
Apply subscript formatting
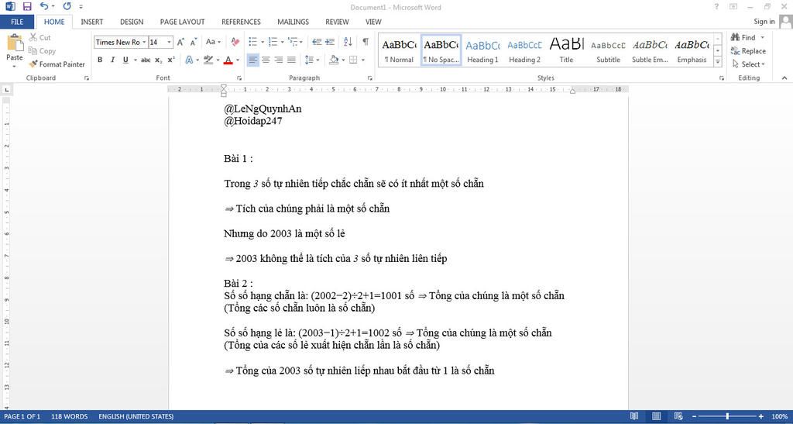(x=158, y=60)
